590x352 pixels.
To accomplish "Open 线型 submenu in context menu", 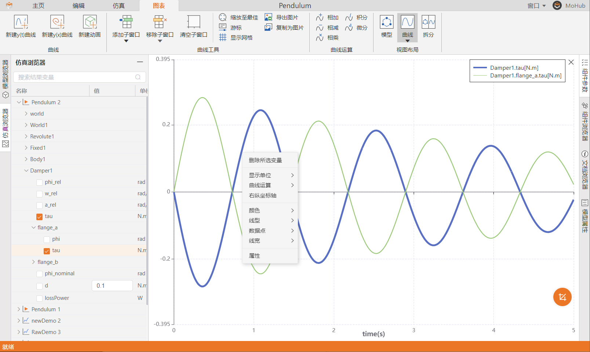I will click(270, 220).
